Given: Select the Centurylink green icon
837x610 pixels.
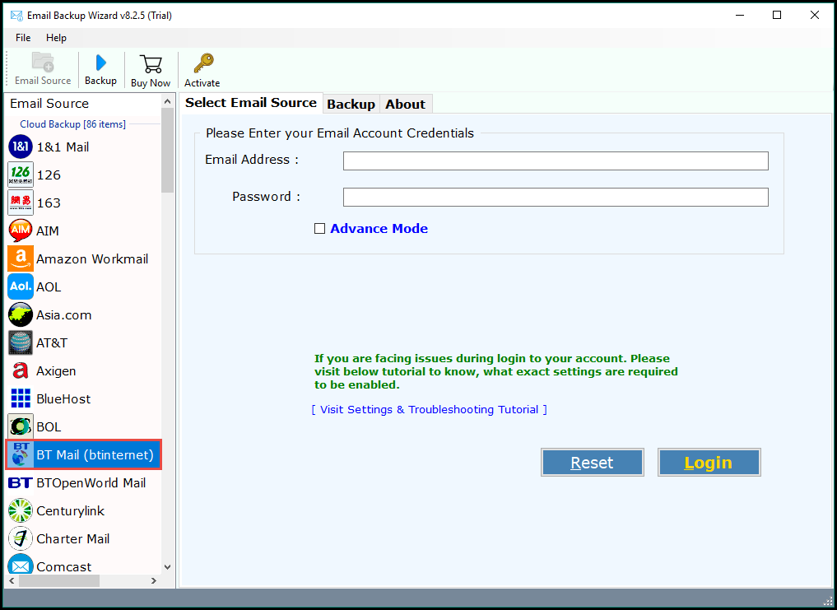Looking at the screenshot, I should click(21, 510).
